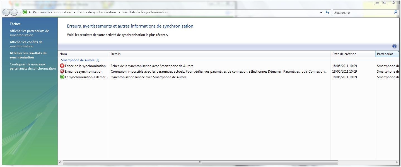The height and width of the screenshot is (167, 401).
Task: Click the horizontal scrollbar thumb
Action: click(x=200, y=162)
